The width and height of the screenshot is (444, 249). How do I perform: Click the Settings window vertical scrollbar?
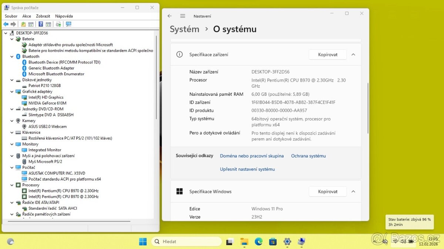coord(368,108)
